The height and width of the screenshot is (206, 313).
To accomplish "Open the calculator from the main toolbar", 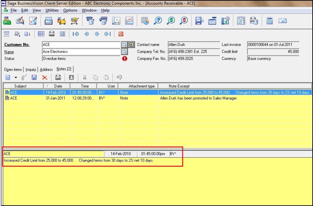I will click(x=270, y=21).
